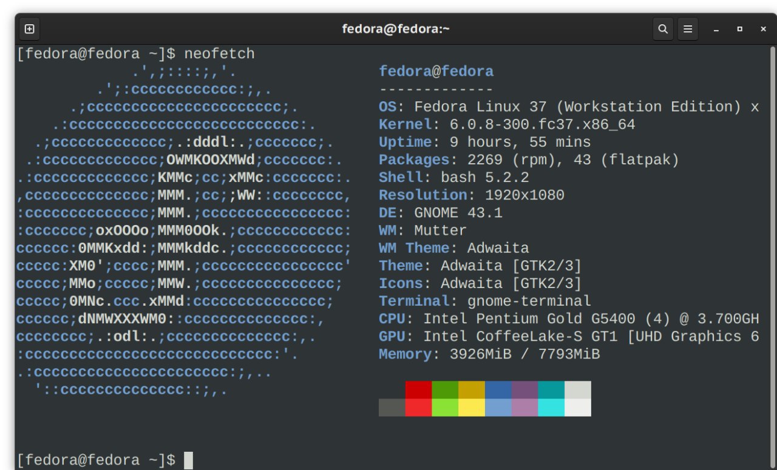Click the light gray color block
The height and width of the screenshot is (470, 777).
(578, 390)
